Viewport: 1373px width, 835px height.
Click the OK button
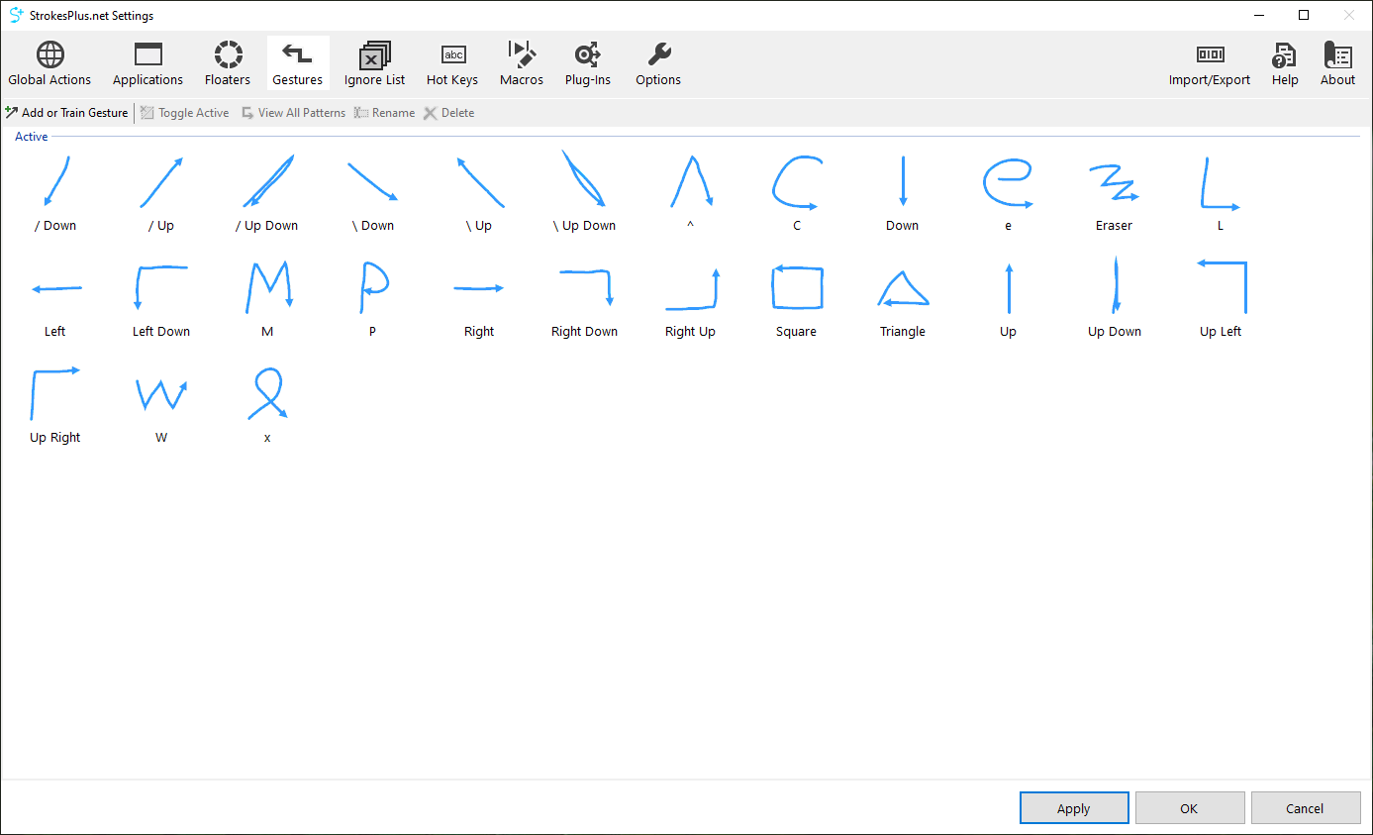point(1189,808)
